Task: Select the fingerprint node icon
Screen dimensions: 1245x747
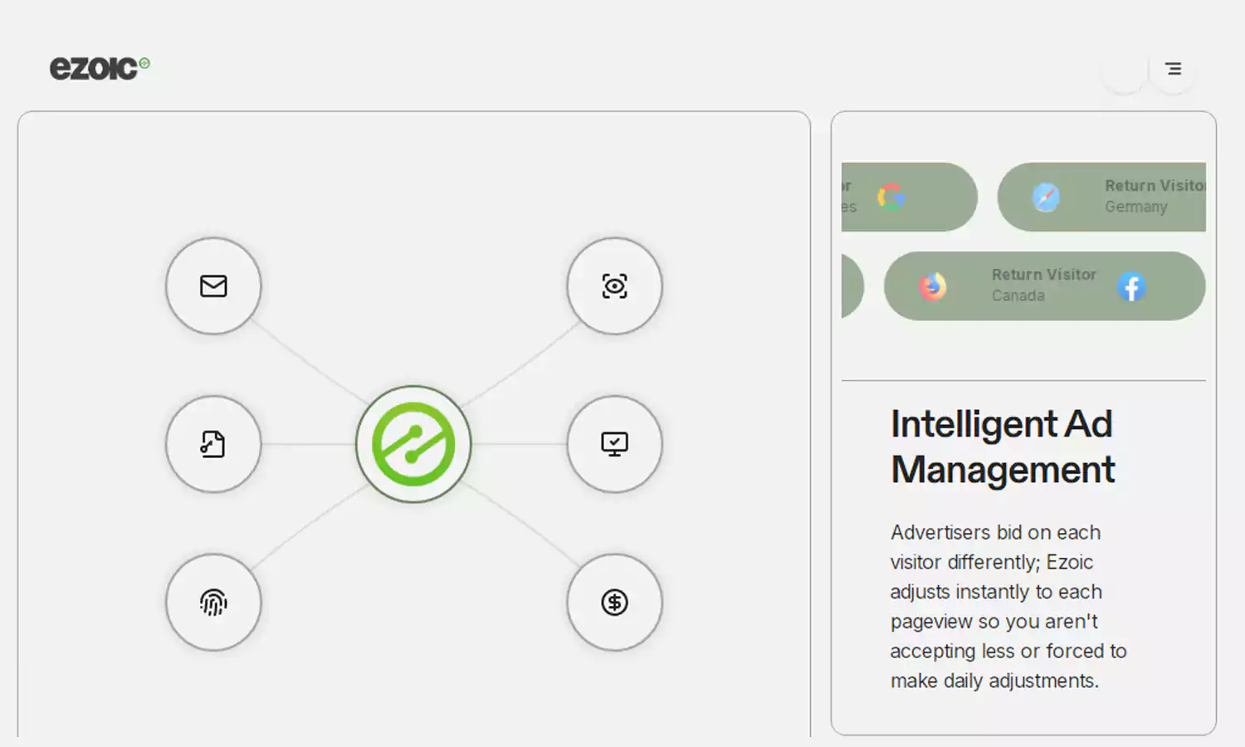Action: coord(213,603)
